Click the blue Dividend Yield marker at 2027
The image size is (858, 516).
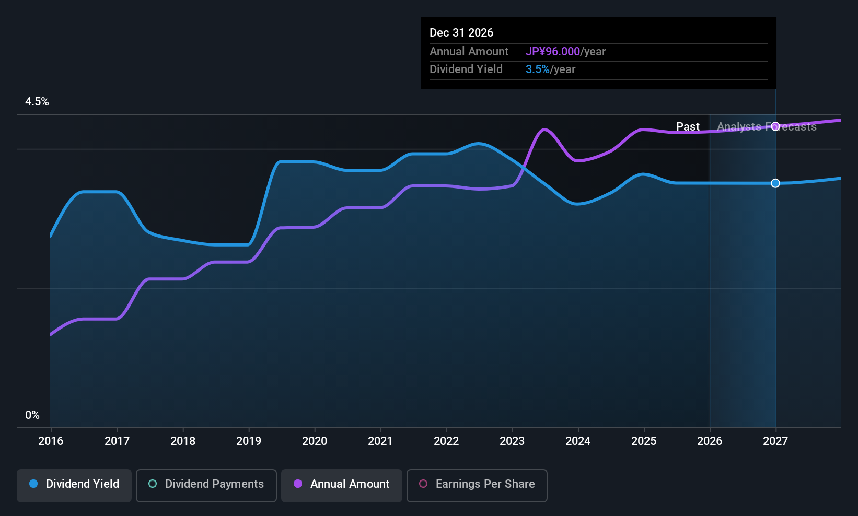[x=775, y=183]
